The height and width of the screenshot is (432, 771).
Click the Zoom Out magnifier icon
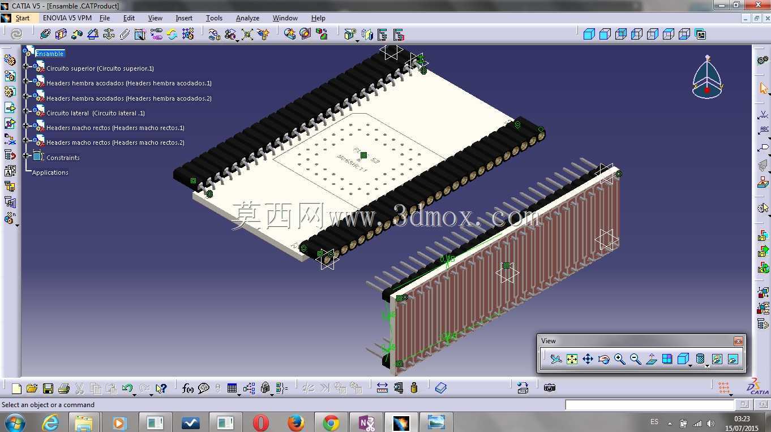pos(635,358)
